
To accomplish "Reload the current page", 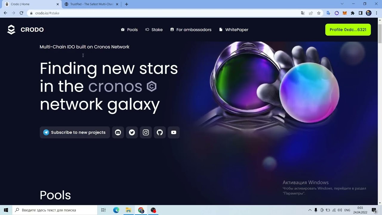I will point(21,13).
